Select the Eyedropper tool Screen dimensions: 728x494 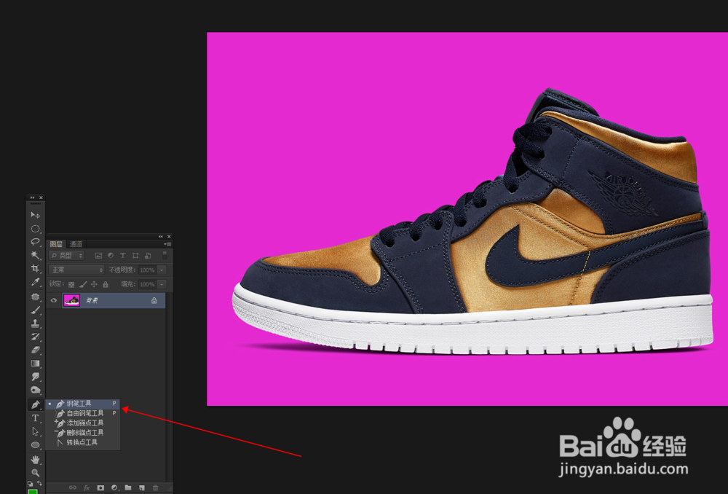[35, 282]
